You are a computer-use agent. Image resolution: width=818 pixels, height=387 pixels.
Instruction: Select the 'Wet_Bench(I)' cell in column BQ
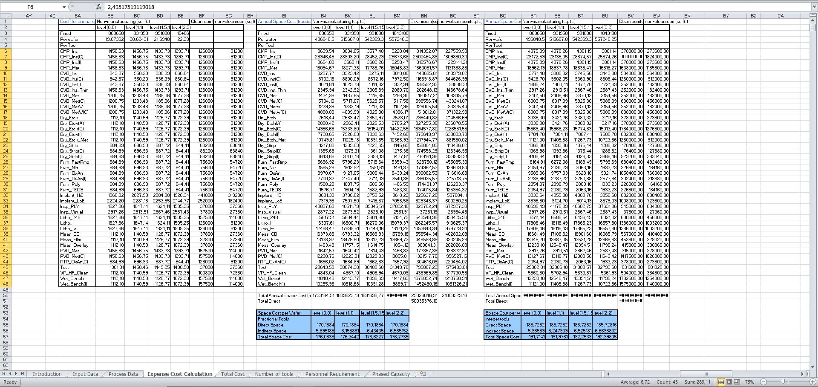click(503, 284)
